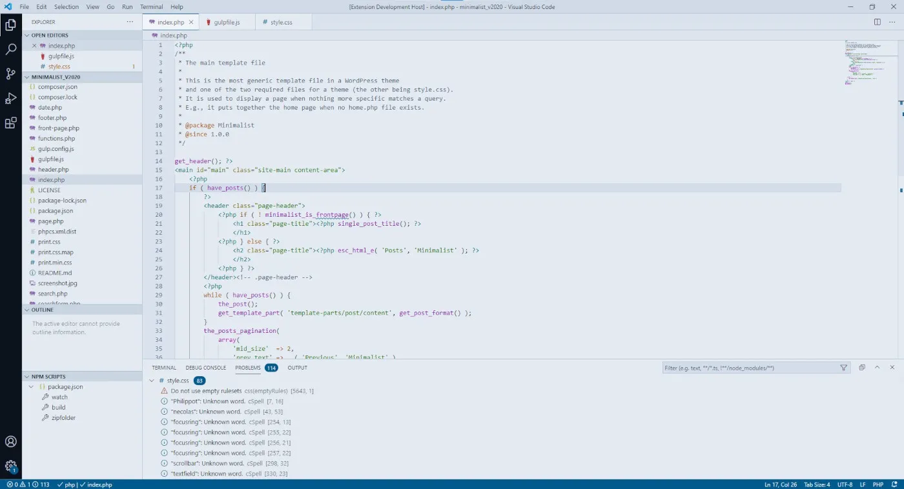Click the filter funnel icon in Problems
904x489 pixels.
843,368
